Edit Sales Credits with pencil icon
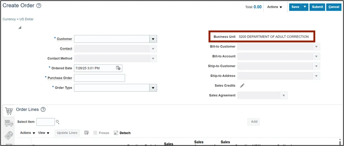344x146 pixels. click(242, 86)
